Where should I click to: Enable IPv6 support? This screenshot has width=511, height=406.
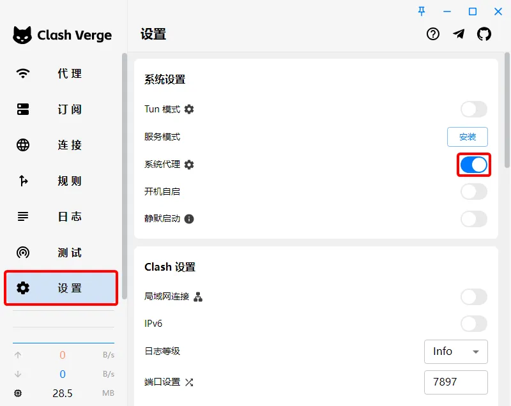pos(473,324)
